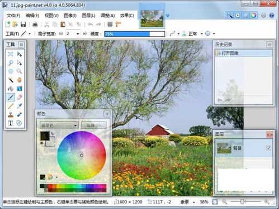279x209 pixels.
Task: Click the Copy icon in toolbar
Action: point(55,24)
